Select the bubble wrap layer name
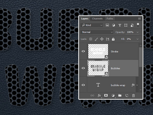 pos(118,85)
